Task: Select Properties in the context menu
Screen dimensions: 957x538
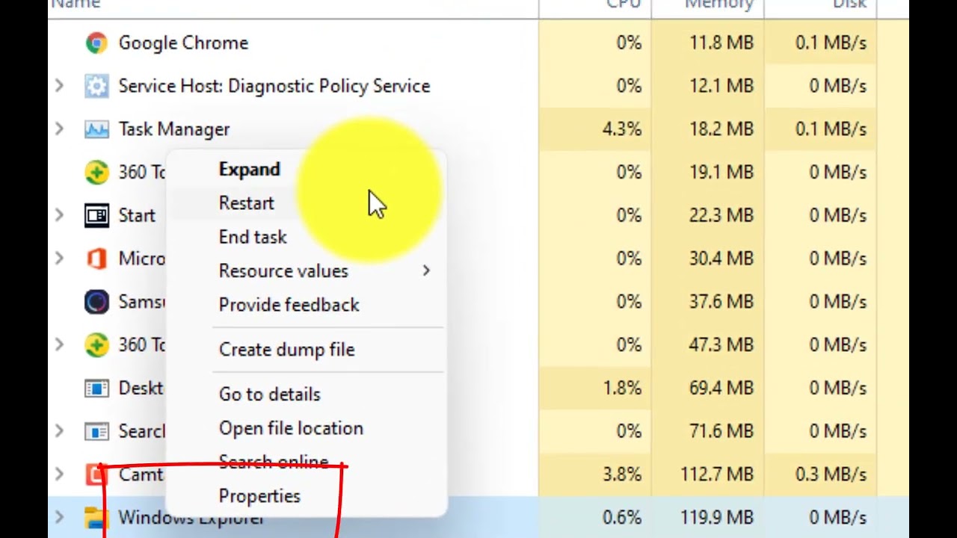Action: tap(259, 496)
